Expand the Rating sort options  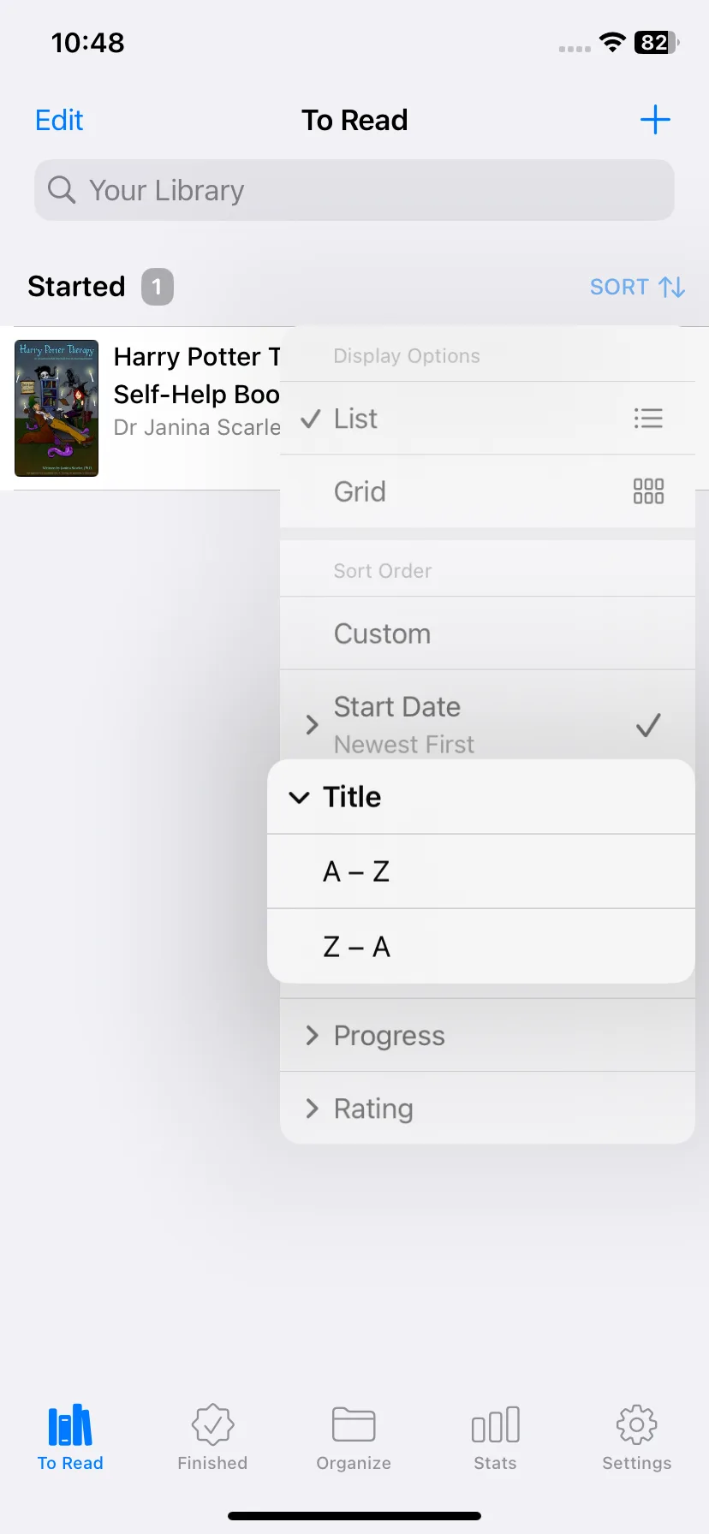487,1109
